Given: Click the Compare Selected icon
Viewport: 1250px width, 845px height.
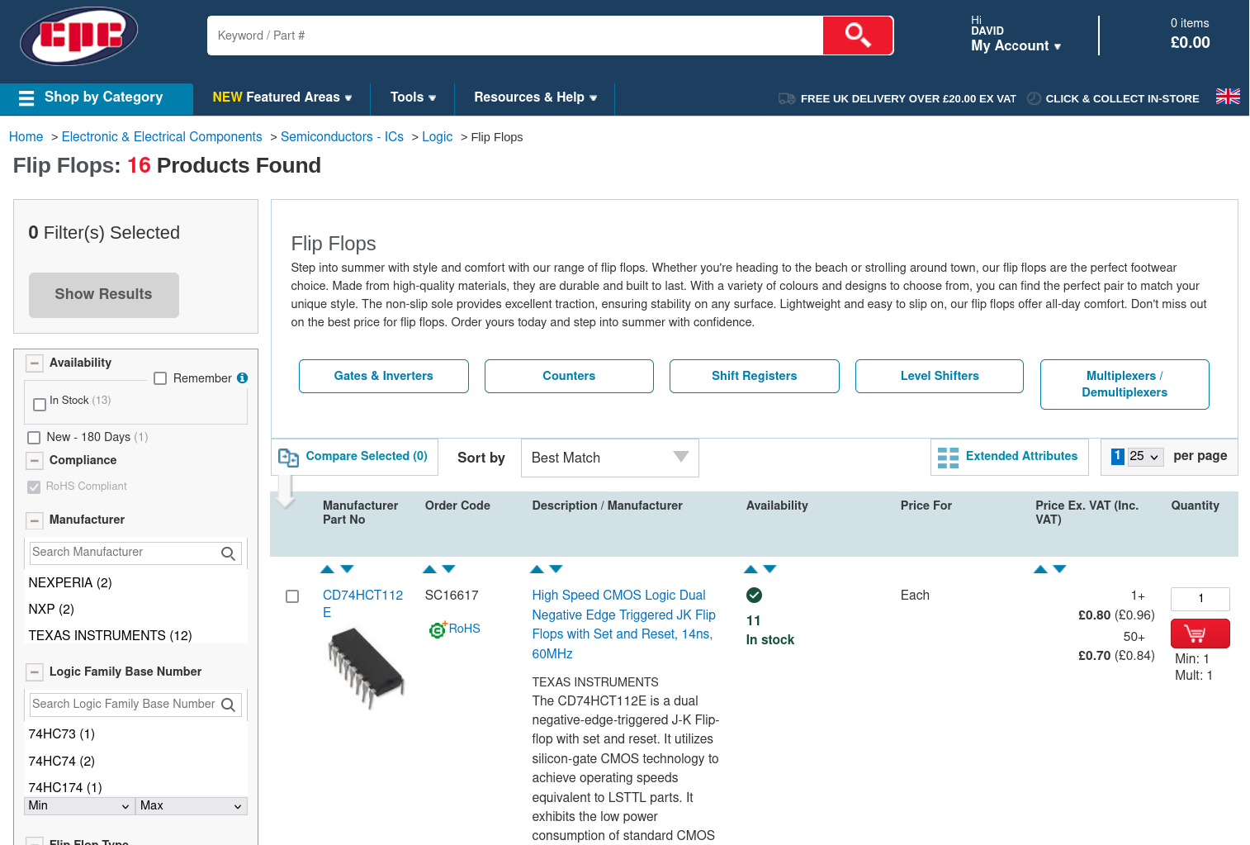Looking at the screenshot, I should pos(288,458).
